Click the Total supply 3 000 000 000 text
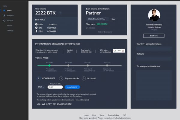The image size is (180, 120). [x=86, y=51]
